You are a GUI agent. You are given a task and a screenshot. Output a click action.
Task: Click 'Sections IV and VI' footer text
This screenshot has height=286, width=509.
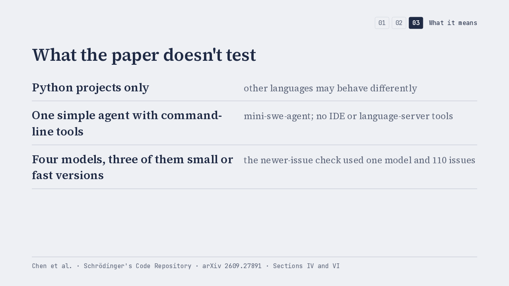[306, 266]
